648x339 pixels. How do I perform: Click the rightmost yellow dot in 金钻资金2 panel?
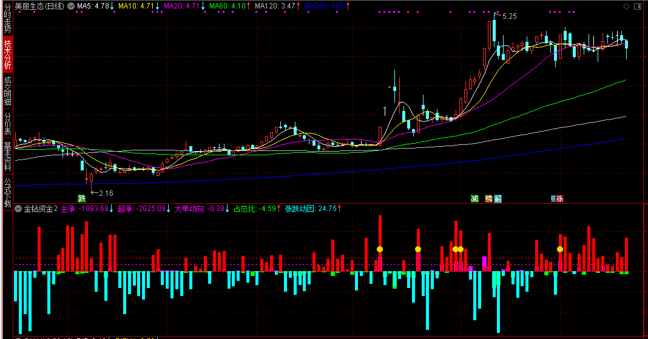click(560, 249)
